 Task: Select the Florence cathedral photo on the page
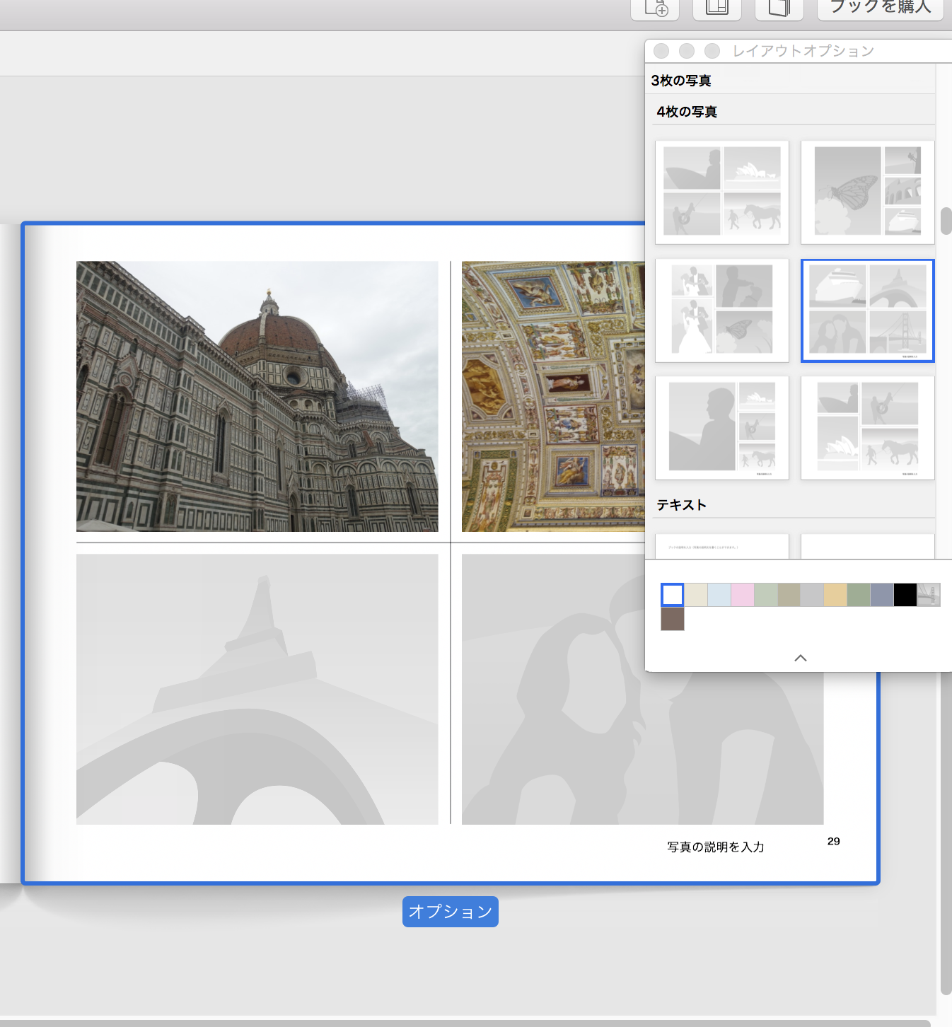tap(257, 397)
